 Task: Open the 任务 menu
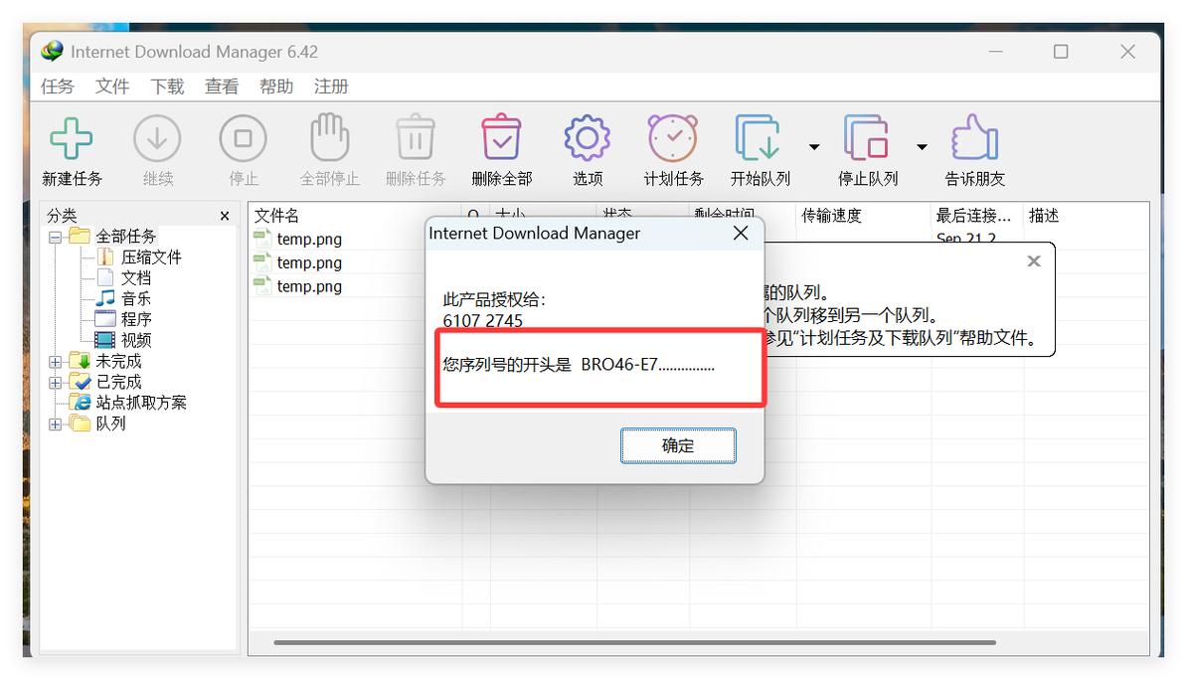[58, 86]
